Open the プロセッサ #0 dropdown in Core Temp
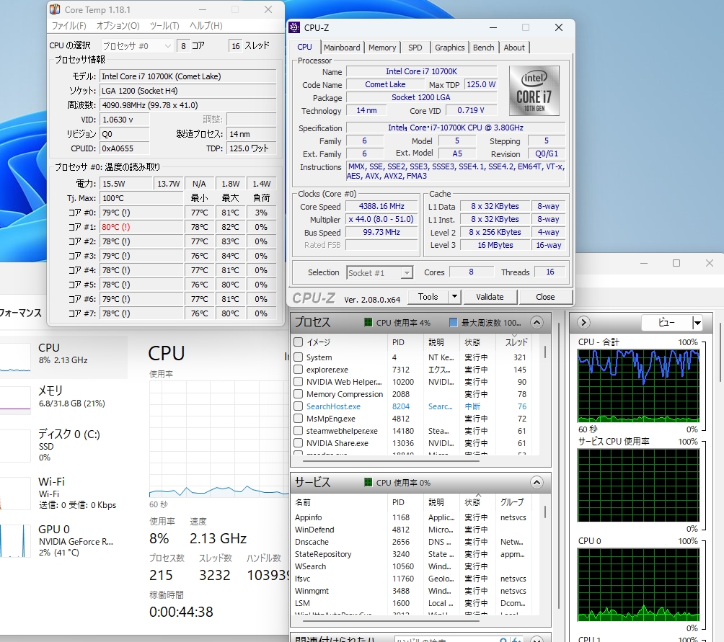 point(137,46)
